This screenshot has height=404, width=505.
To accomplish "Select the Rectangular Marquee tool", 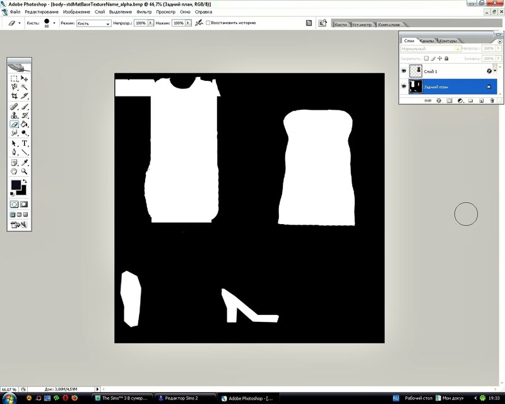I will point(14,79).
